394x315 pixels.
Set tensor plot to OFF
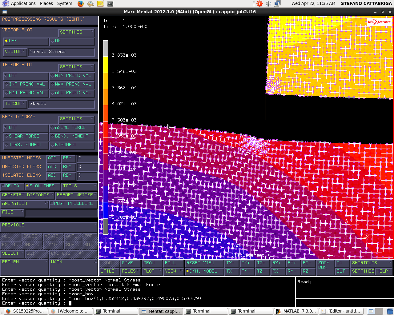[26, 76]
